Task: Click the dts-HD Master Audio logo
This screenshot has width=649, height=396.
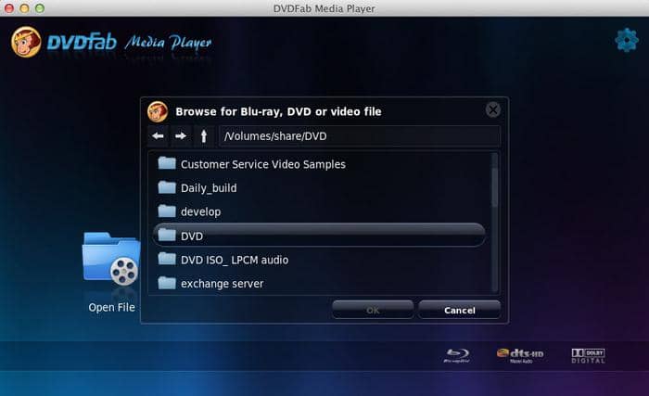Action: 520,355
